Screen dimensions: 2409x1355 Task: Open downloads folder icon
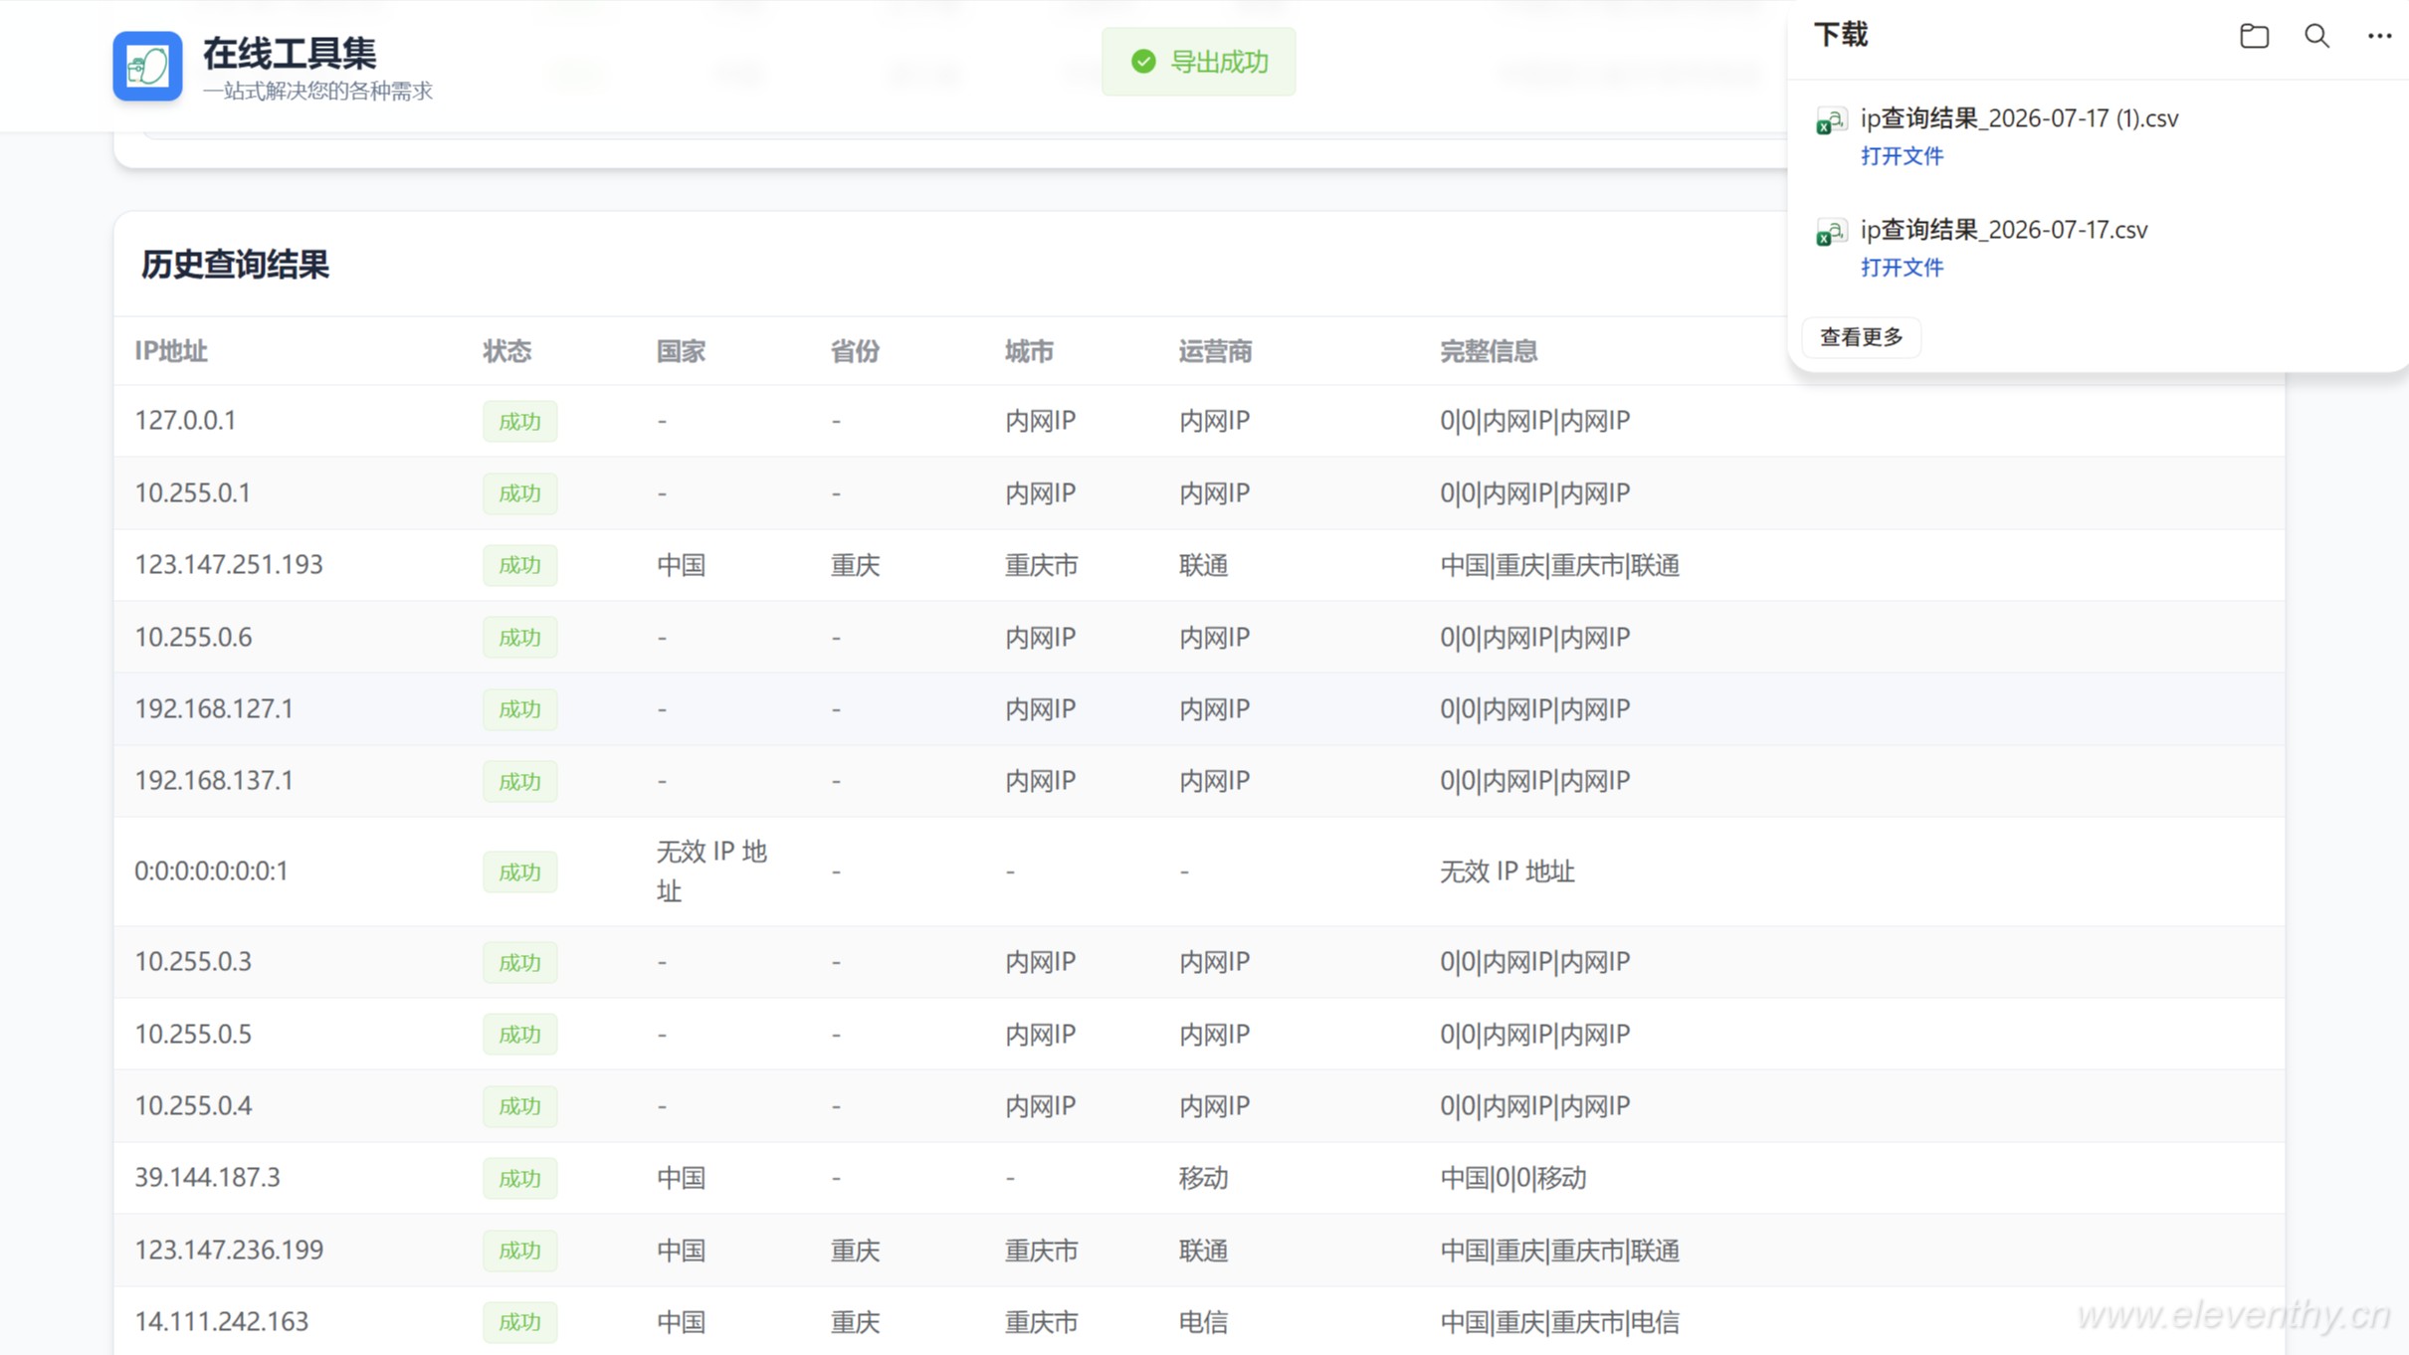pyautogui.click(x=2254, y=36)
